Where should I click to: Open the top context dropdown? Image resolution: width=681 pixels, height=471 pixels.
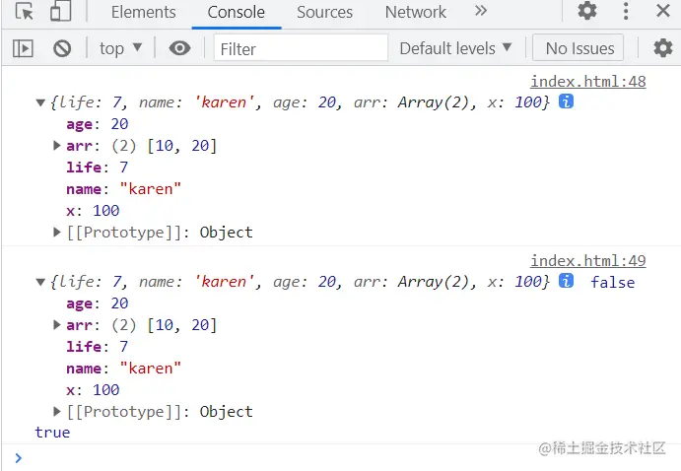[x=120, y=48]
